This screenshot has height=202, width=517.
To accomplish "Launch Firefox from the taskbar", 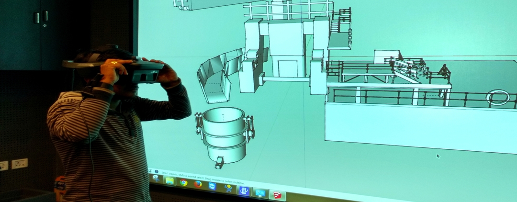I will point(198,184).
